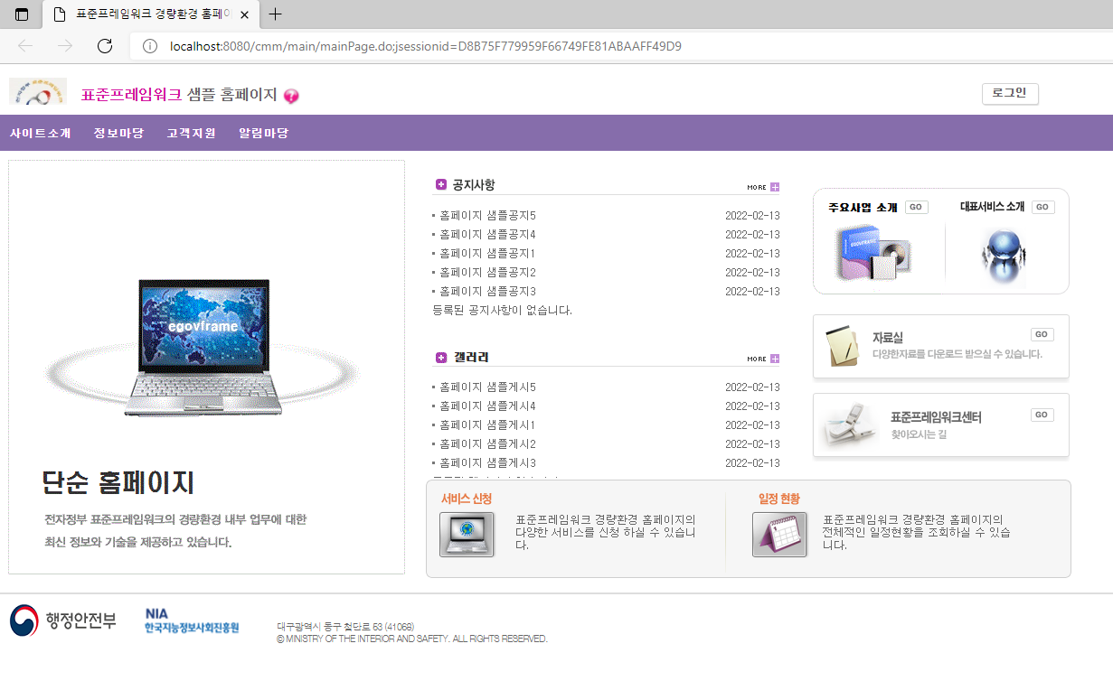Click the 일정 현황 calendar icon
Image resolution: width=1113 pixels, height=681 pixels.
pyautogui.click(x=779, y=534)
